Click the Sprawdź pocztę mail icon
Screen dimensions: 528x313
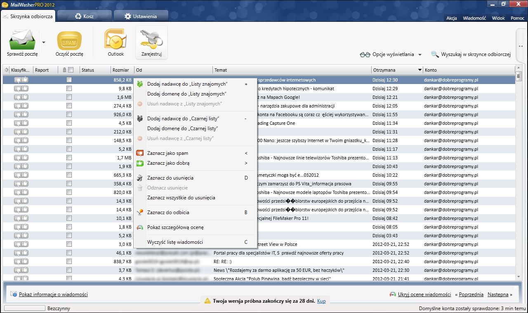(x=22, y=40)
